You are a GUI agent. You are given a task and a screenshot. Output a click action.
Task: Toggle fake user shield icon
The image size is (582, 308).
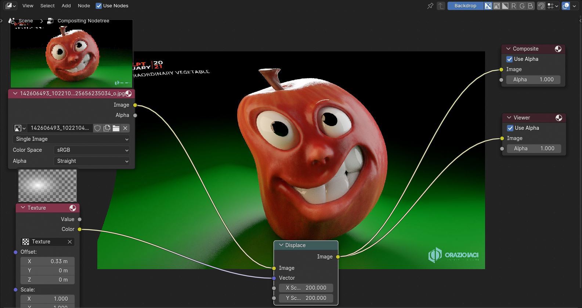(x=97, y=128)
